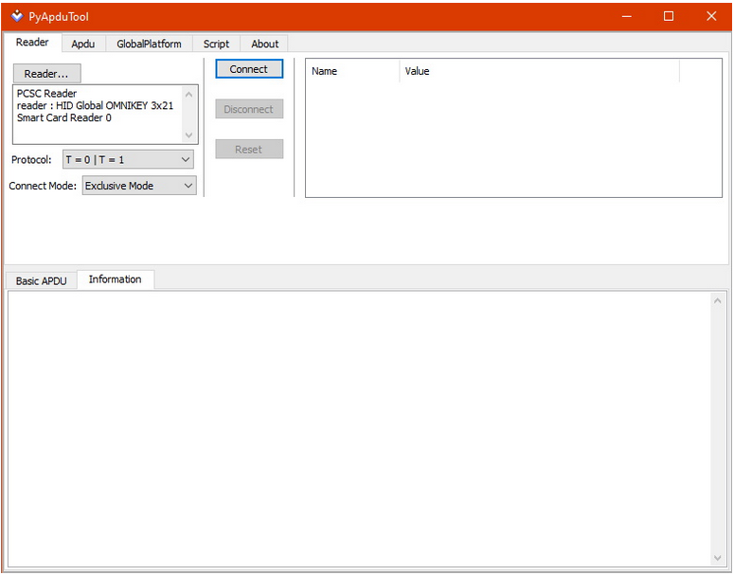Image resolution: width=734 pixels, height=575 pixels.
Task: Click the 'Protocol:' label
Action: click(31, 160)
